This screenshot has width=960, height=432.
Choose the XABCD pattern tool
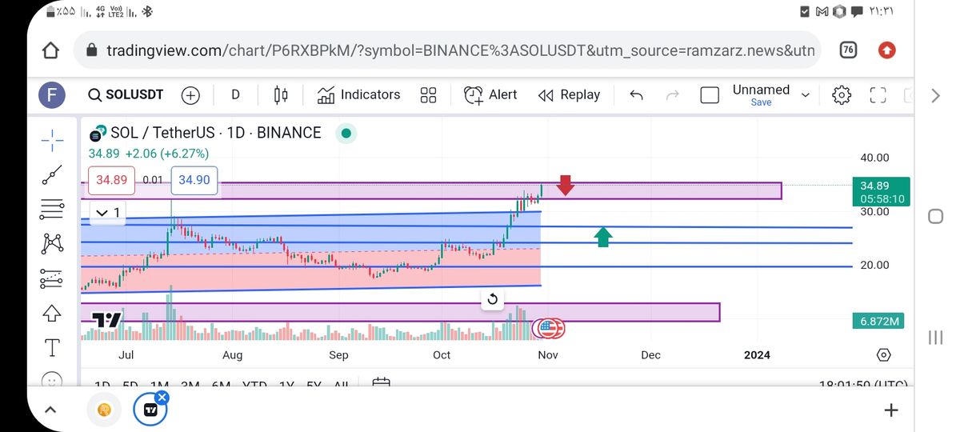tap(52, 242)
